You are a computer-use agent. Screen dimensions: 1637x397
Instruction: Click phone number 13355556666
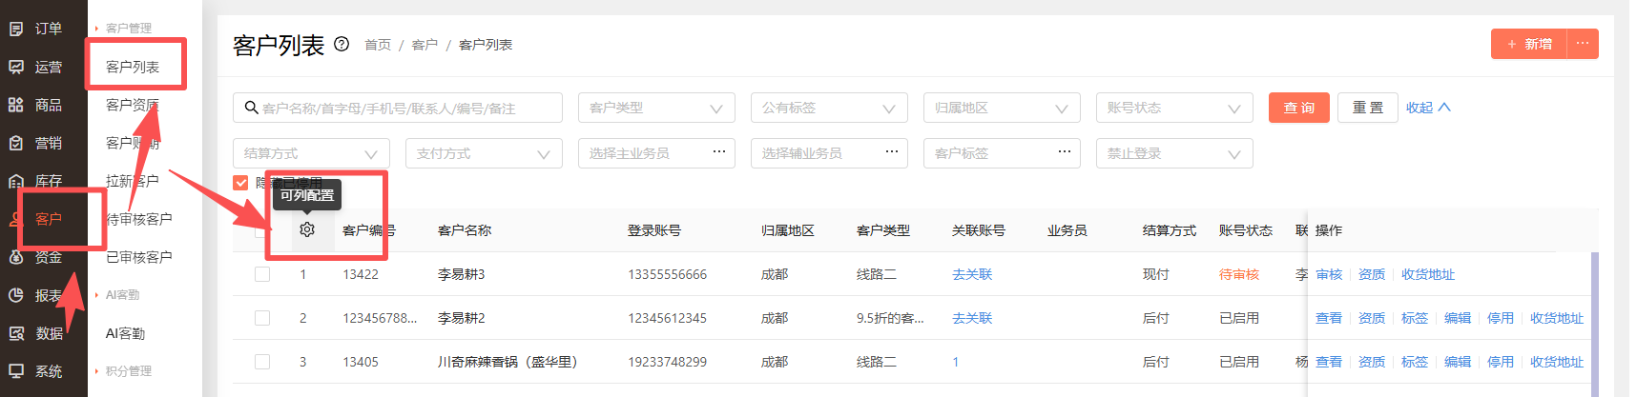tap(667, 274)
